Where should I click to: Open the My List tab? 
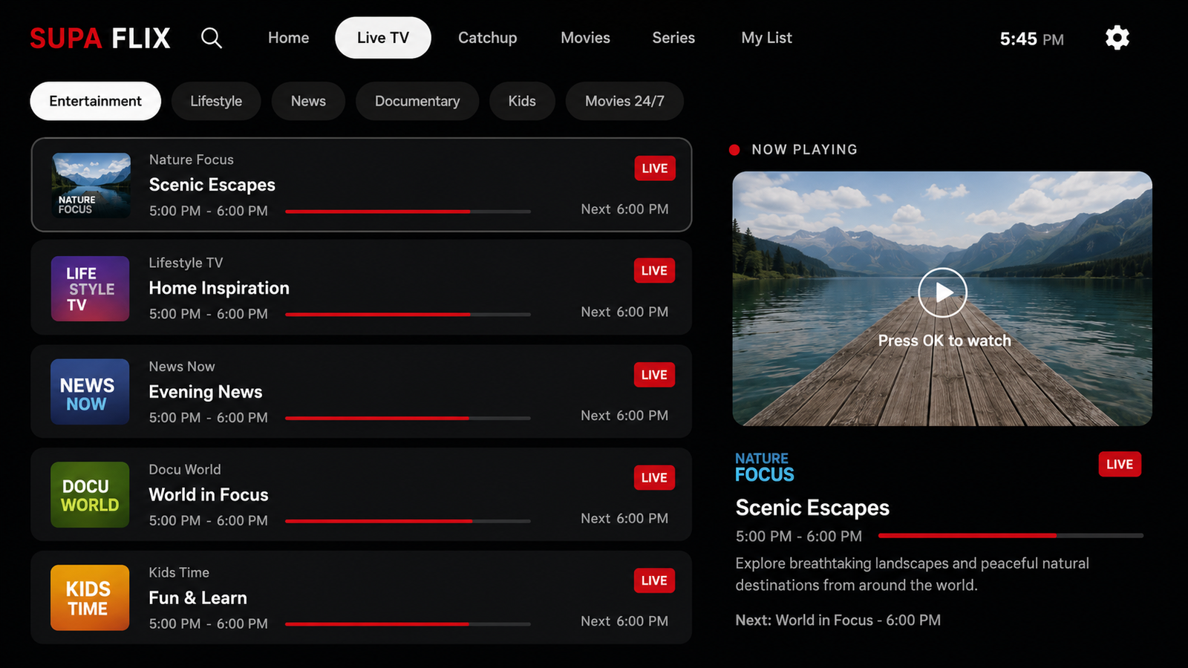point(766,38)
